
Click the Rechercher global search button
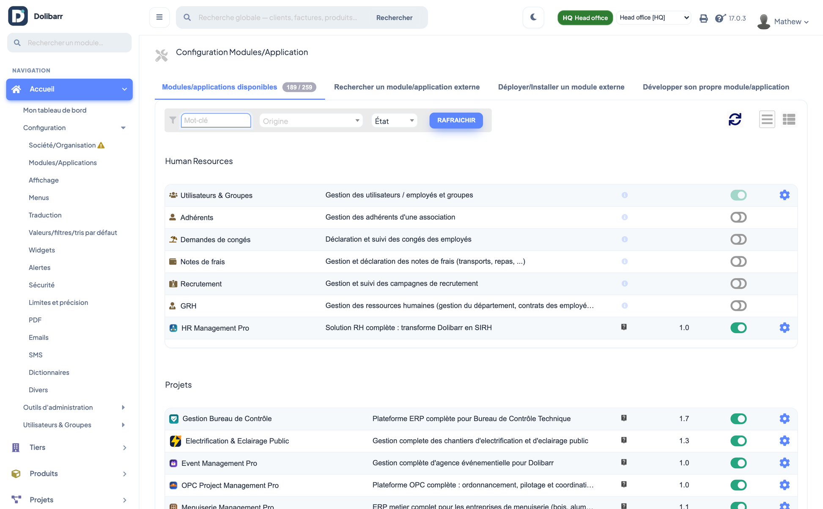[394, 18]
